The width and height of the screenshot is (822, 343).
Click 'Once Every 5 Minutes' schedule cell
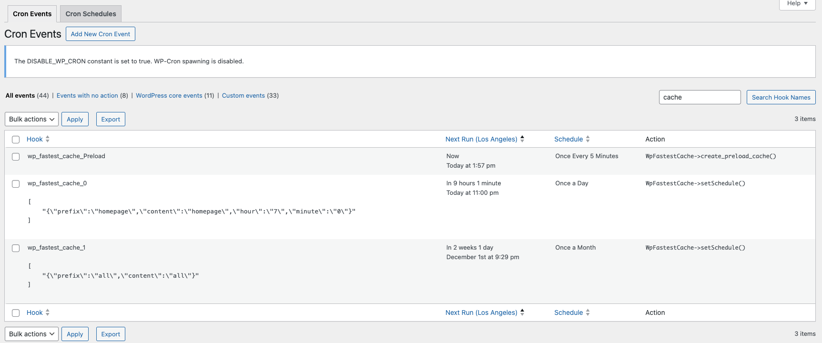587,156
